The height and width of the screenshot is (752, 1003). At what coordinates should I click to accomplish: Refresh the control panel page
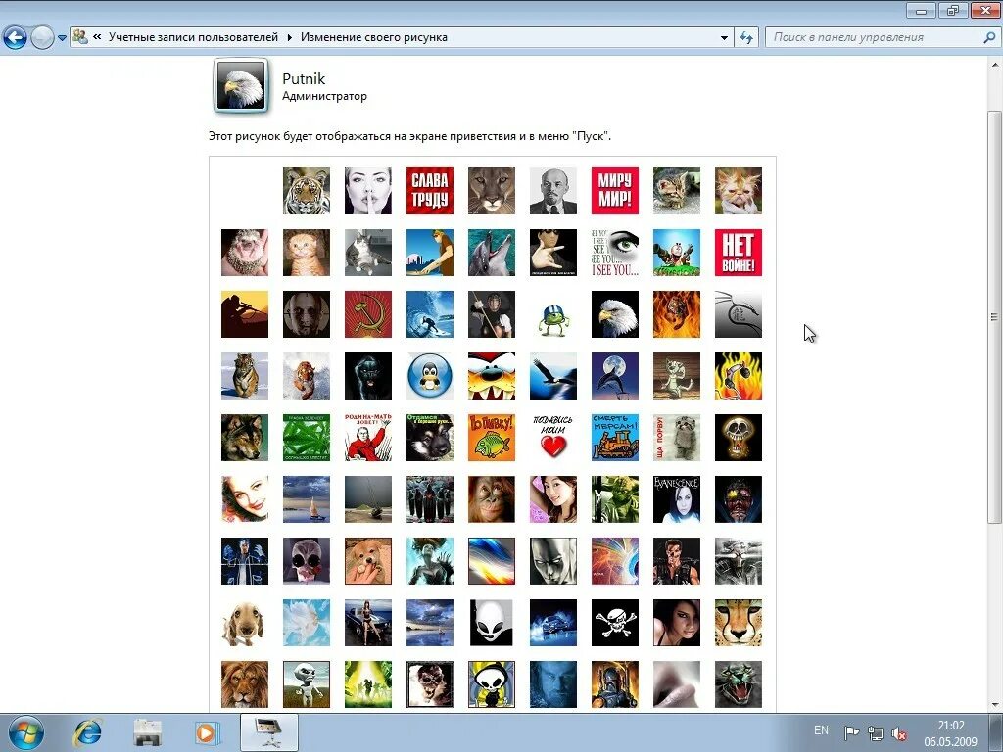coord(745,38)
